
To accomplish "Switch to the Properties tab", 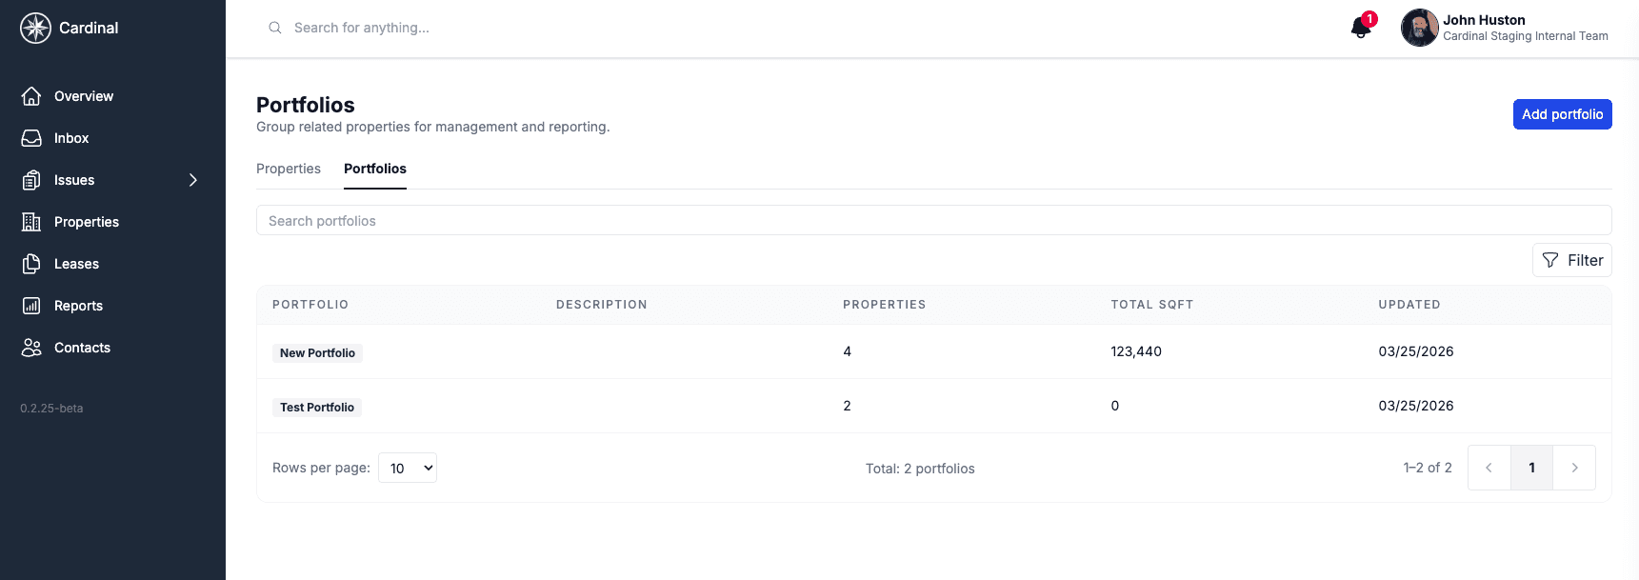I will pos(289,169).
